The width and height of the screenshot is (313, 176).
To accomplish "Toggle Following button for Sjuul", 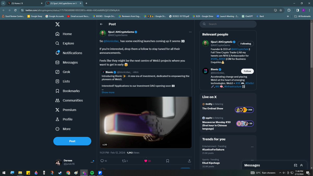I will (246, 44).
